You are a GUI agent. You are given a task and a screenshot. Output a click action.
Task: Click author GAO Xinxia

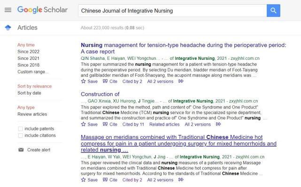pyautogui.click(x=99, y=101)
